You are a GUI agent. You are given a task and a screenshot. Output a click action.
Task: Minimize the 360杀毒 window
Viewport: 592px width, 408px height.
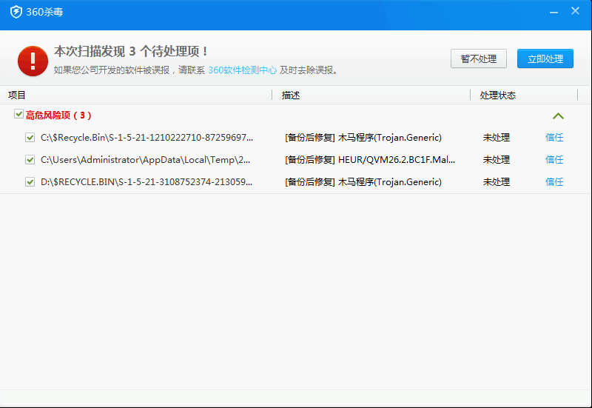pos(554,12)
